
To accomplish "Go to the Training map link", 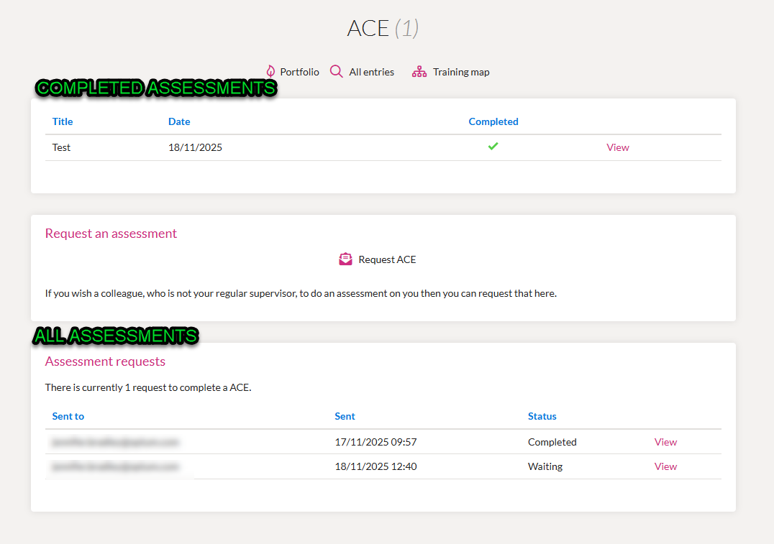I will (x=461, y=72).
